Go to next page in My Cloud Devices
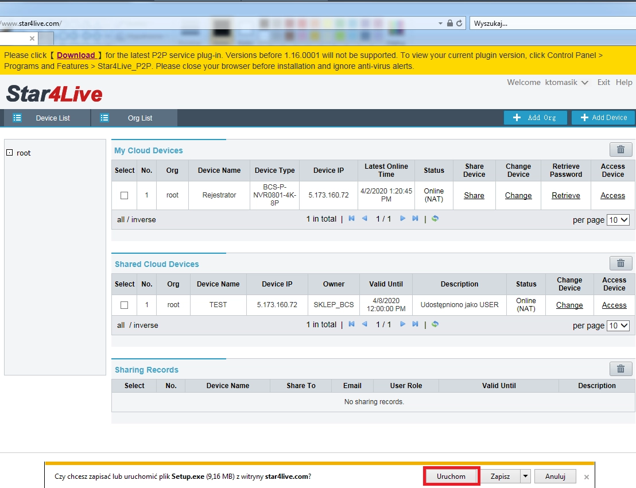 click(402, 219)
